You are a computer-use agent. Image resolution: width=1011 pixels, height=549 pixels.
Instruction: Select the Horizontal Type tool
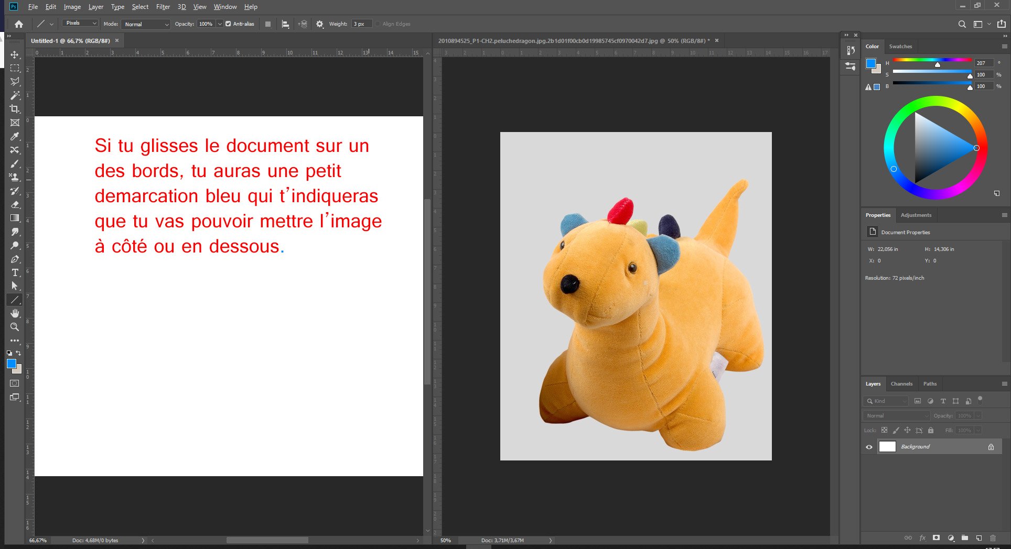[x=15, y=272]
